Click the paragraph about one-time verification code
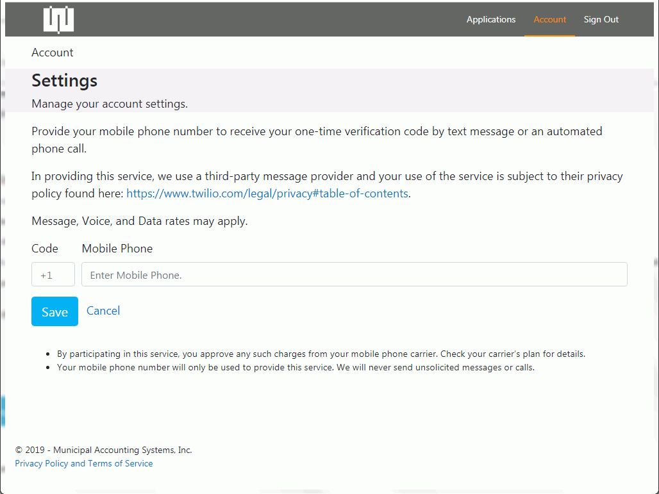Screen dimensions: 659x494 tap(317, 139)
